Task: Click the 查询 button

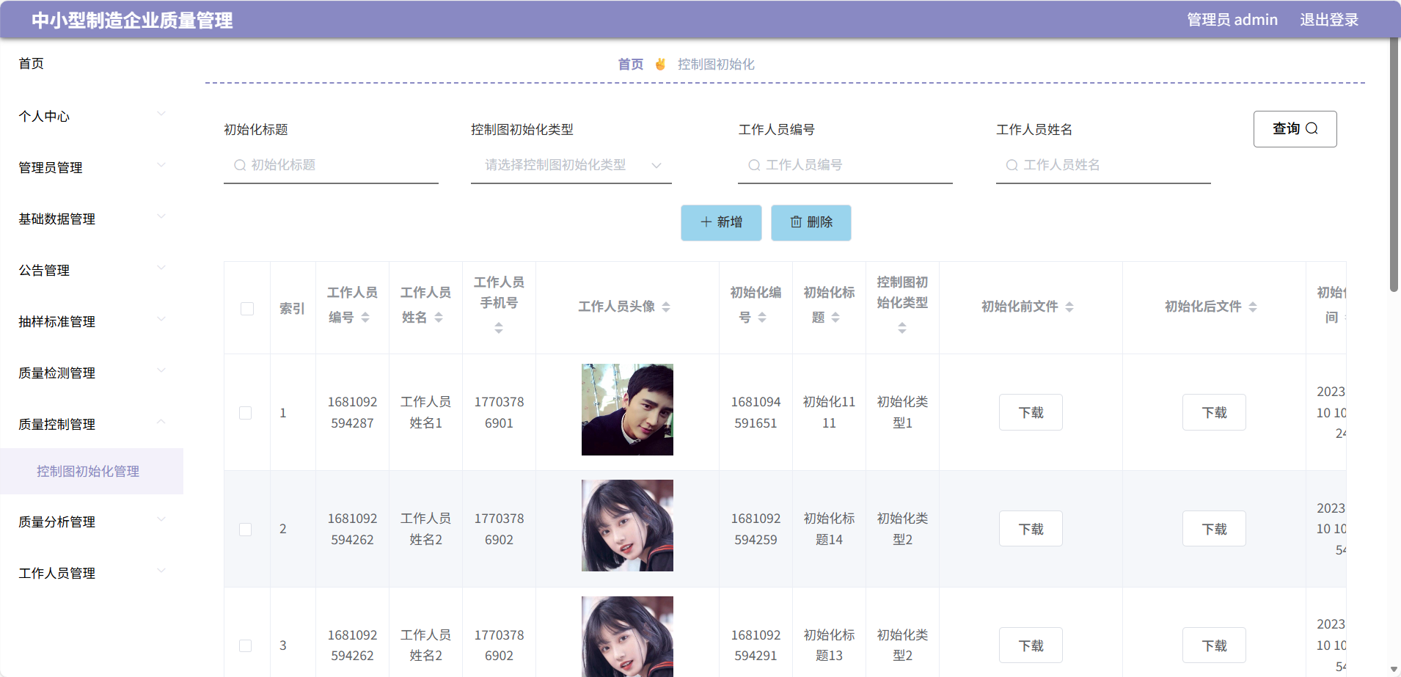Action: point(1295,129)
